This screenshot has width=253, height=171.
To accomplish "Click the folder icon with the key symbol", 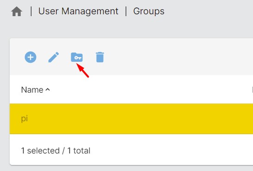I will pos(77,57).
